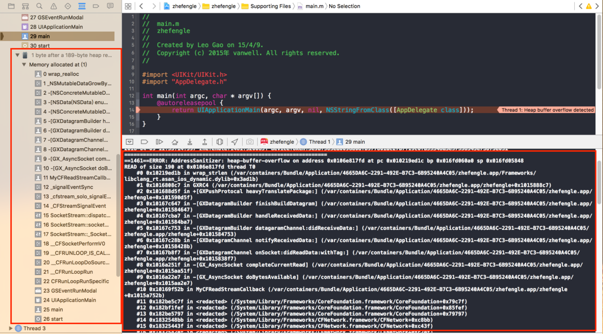Viewport: 603px width, 334px height.
Task: Collapse the heap buffer overflow item
Action: tap(18, 55)
